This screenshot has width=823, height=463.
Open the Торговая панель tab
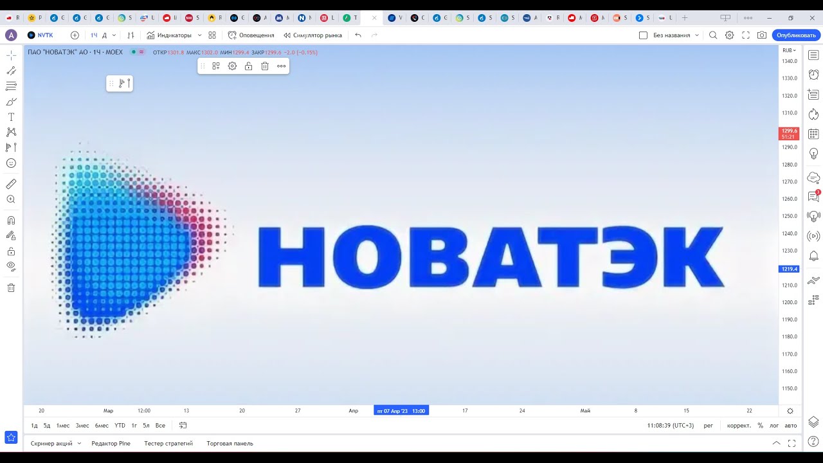point(230,444)
